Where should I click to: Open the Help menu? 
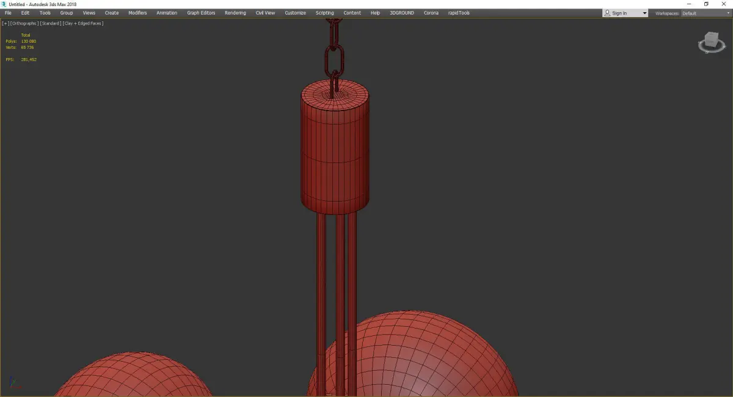click(375, 13)
